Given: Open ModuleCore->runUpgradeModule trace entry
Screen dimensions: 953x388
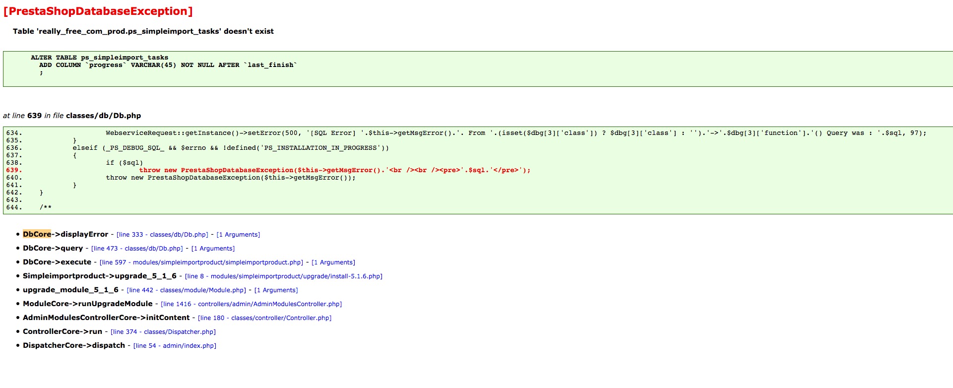Looking at the screenshot, I should click(88, 304).
